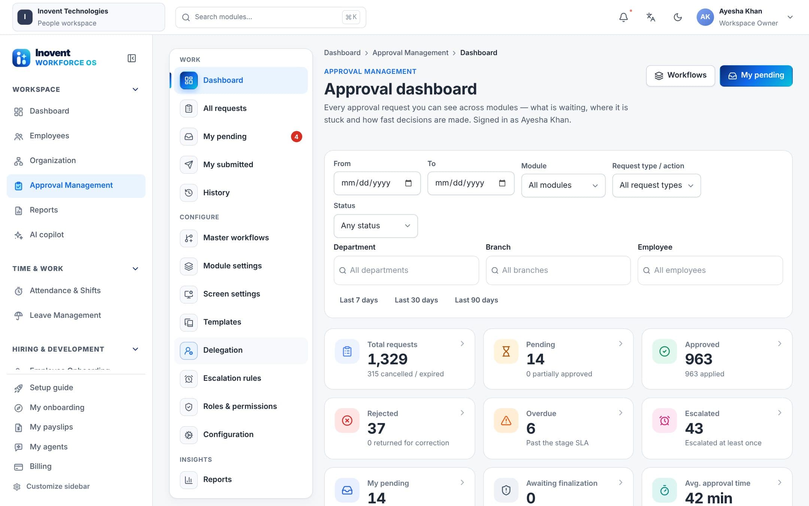Open the language translation icon
809x506 pixels.
pos(651,17)
